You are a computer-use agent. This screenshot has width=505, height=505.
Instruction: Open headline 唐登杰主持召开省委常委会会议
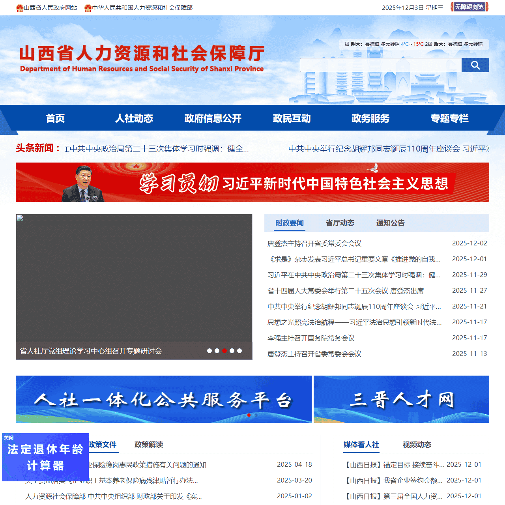(x=315, y=243)
